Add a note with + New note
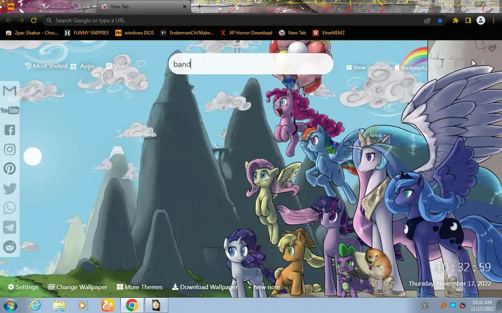This screenshot has width=502, height=313. (264, 287)
